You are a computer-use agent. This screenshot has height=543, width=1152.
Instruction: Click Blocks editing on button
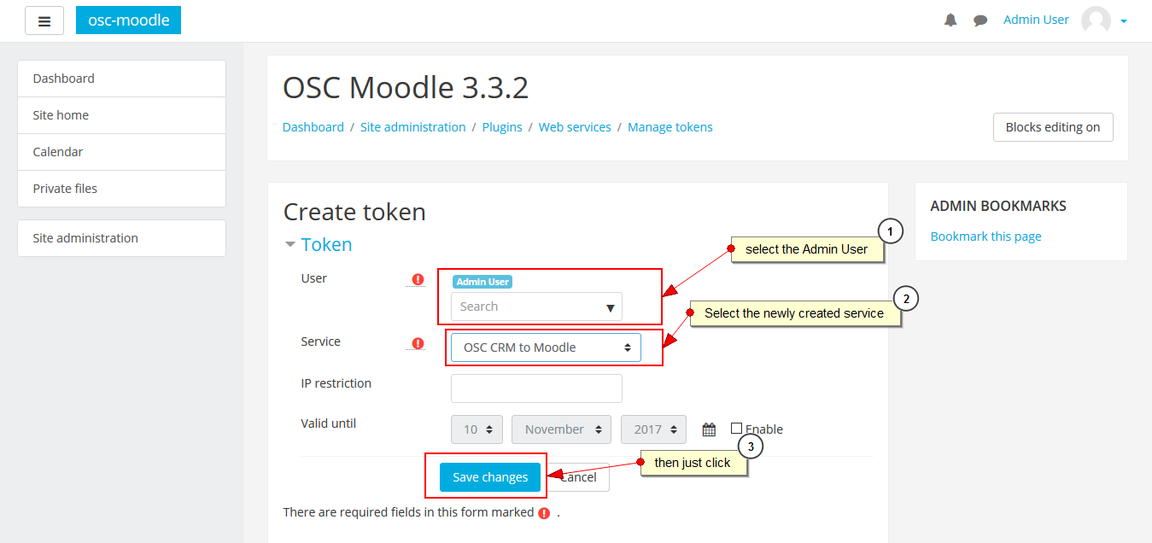[1052, 127]
